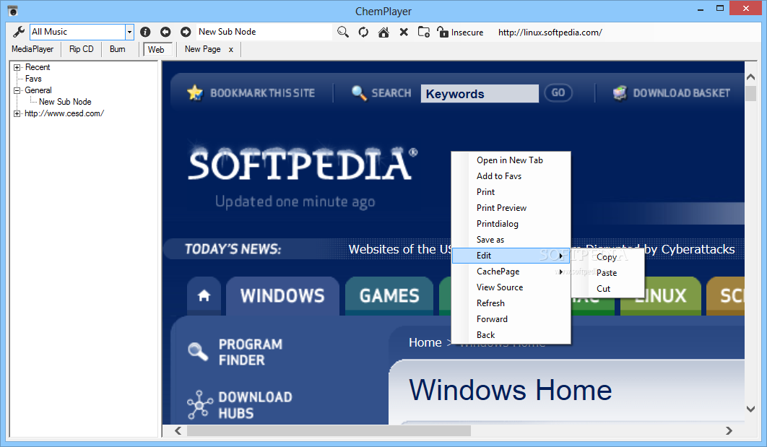
Task: Click the New Sub Node text field
Action: (264, 32)
